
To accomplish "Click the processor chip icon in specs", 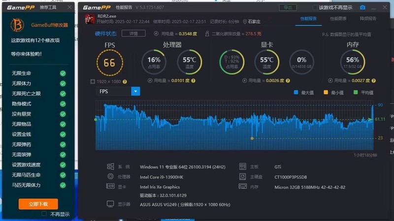I will 110,177.
